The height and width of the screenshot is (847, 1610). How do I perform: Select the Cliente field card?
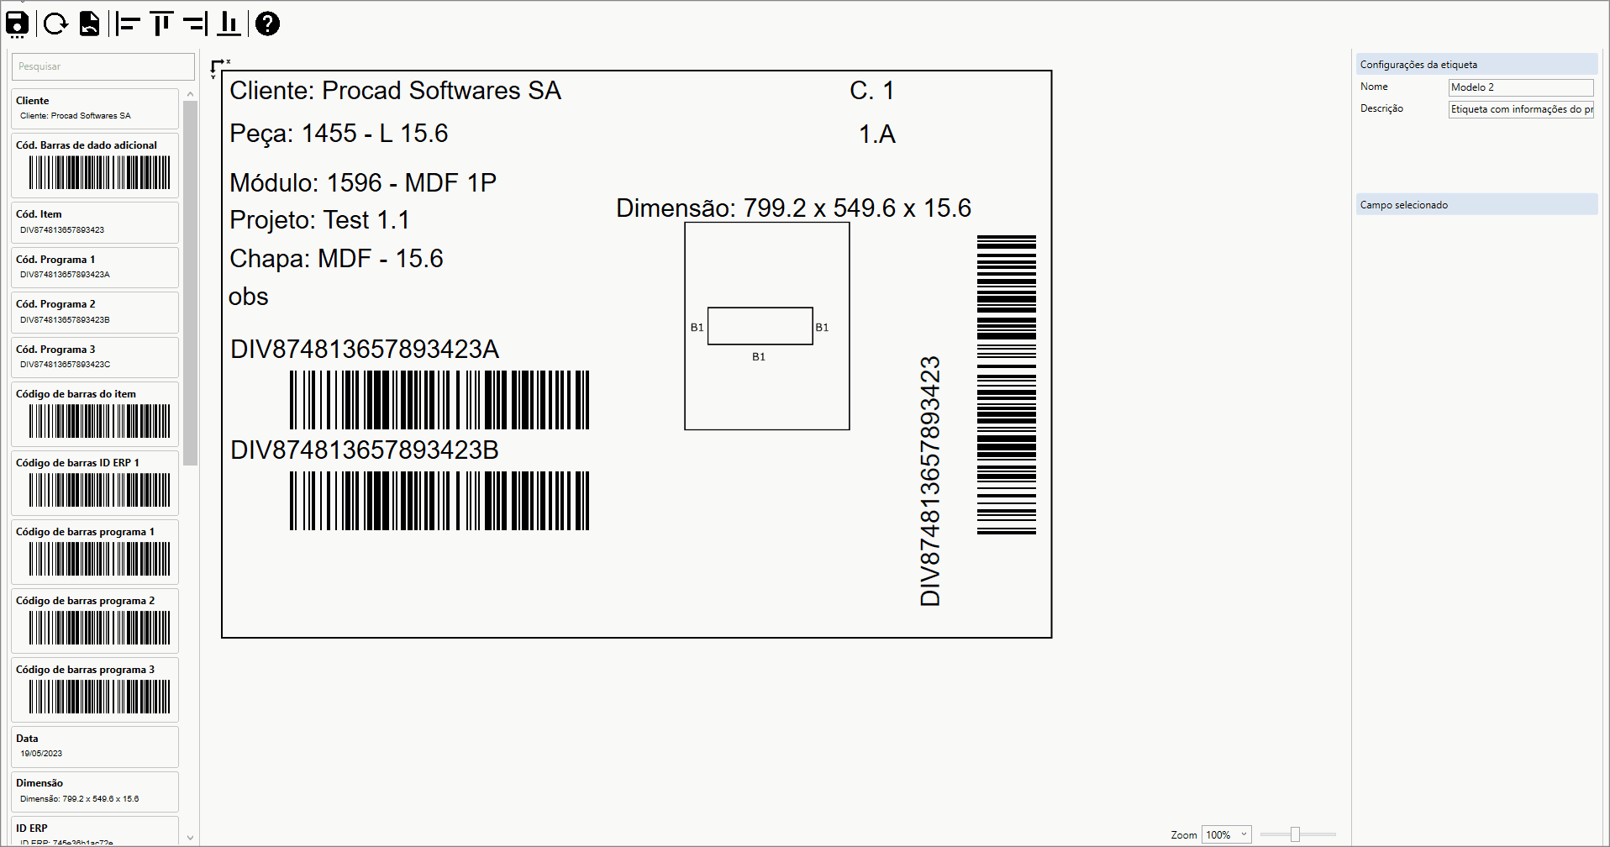tap(95, 108)
